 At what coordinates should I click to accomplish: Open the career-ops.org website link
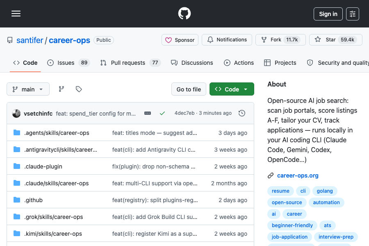[298, 175]
